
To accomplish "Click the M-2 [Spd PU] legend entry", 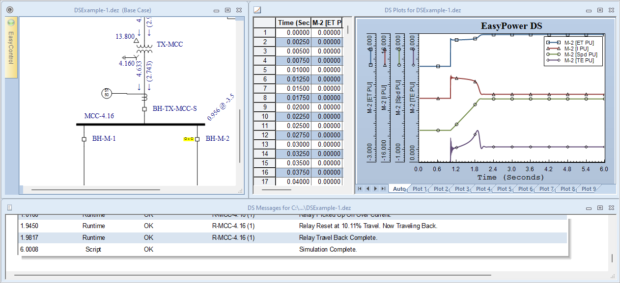I will click(572, 54).
